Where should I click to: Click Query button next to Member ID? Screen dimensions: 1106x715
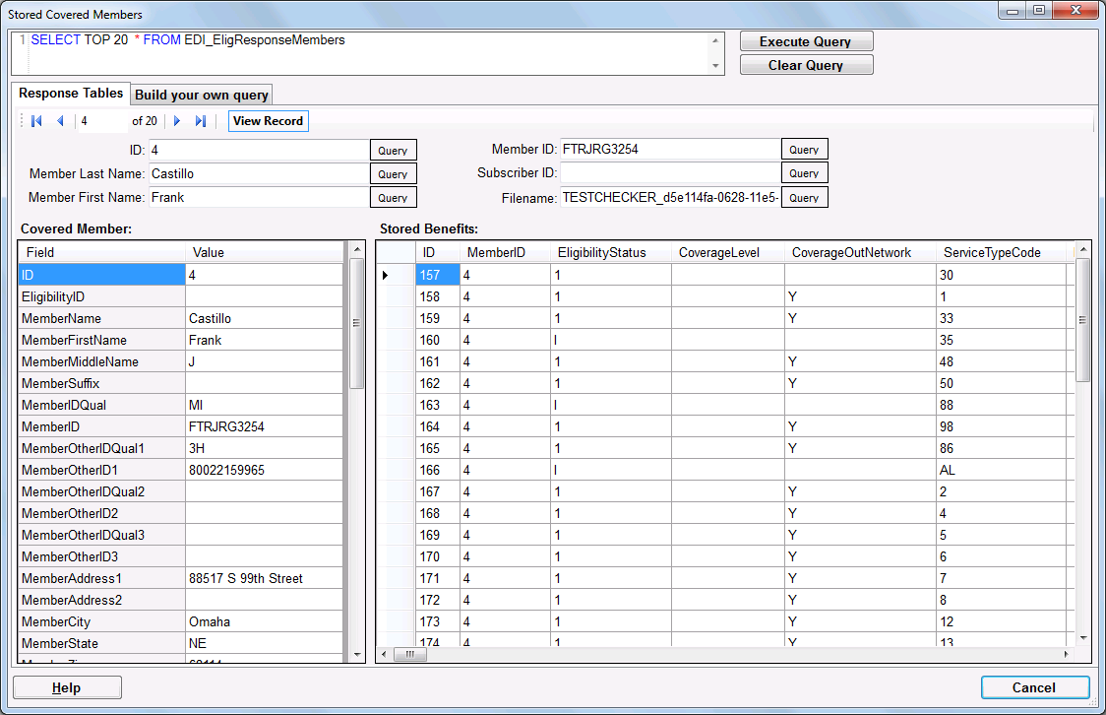pyautogui.click(x=804, y=150)
